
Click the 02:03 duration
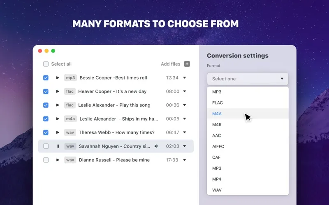[172, 146]
